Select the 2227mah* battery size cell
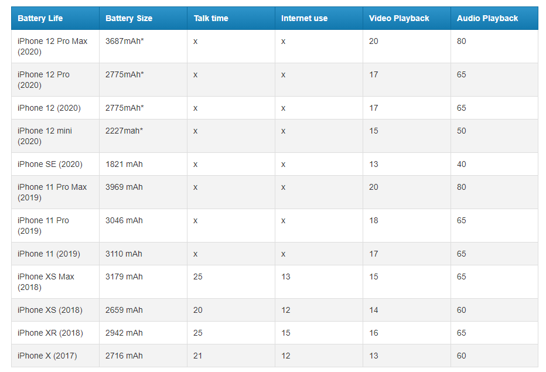 125,131
